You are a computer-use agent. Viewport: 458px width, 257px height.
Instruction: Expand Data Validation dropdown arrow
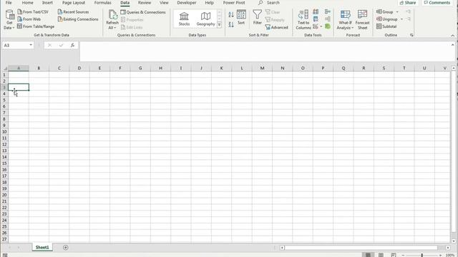pyautogui.click(x=321, y=26)
